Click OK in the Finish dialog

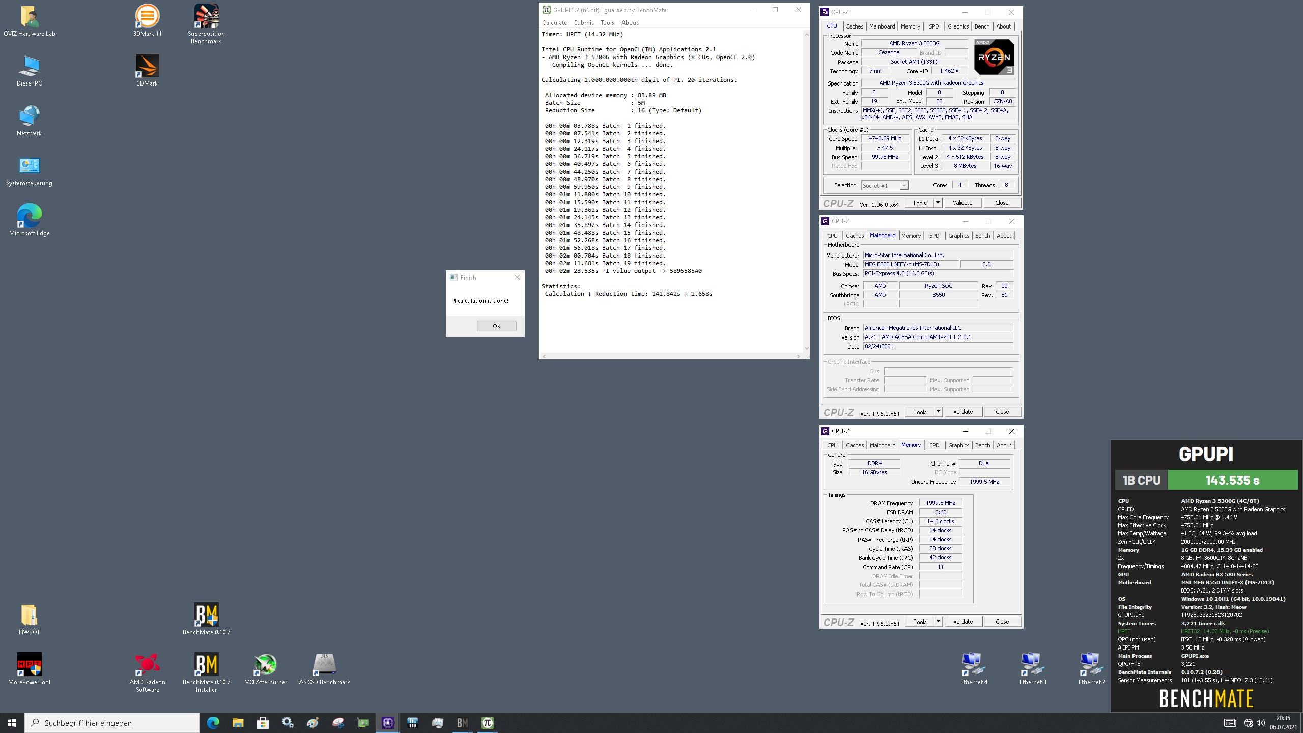pos(496,326)
